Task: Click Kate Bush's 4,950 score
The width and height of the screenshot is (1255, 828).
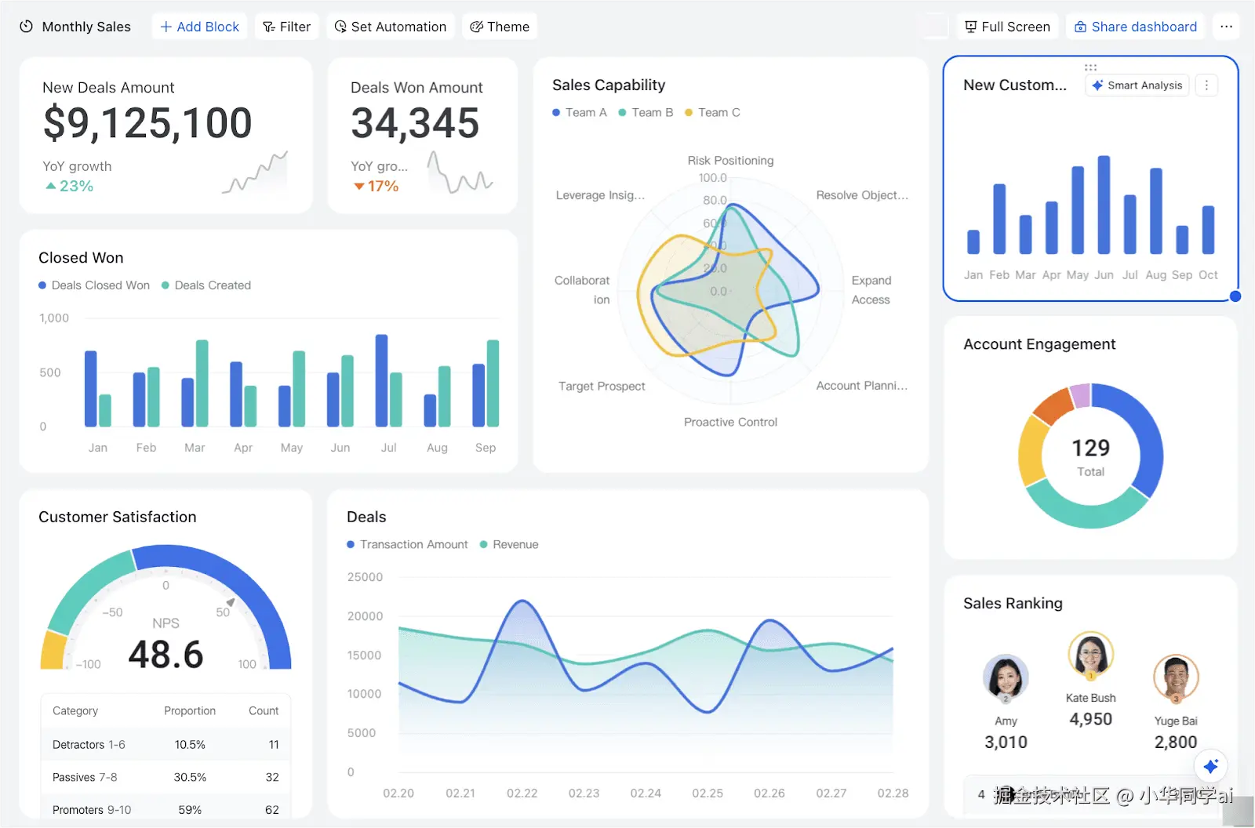Action: point(1090,719)
